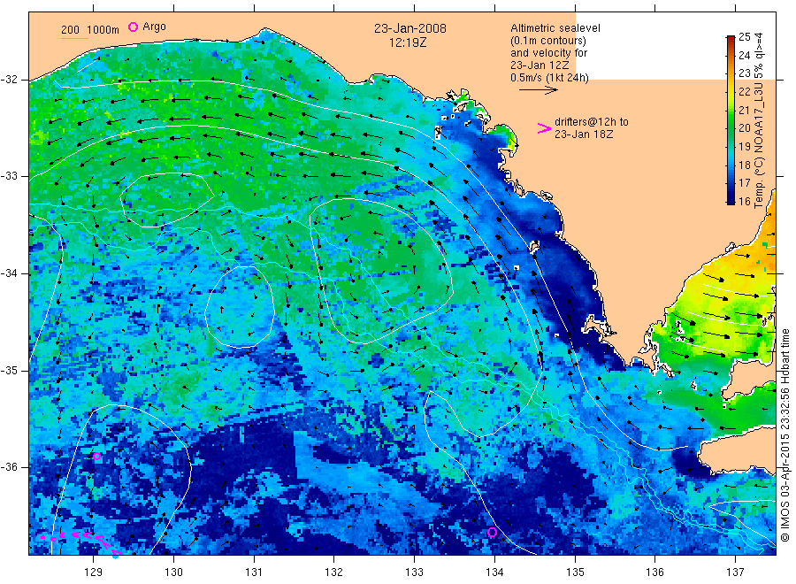Click the "Argo" legend label

pos(154,27)
